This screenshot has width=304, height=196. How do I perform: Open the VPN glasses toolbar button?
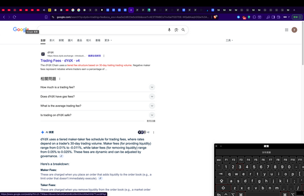(x=286, y=17)
